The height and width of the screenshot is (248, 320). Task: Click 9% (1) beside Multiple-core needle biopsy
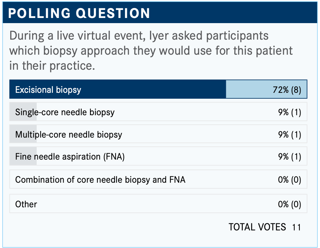289,135
